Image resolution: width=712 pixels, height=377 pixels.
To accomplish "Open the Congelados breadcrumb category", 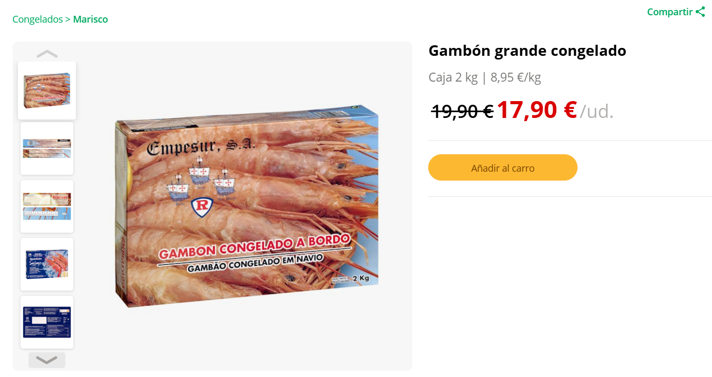I will [37, 19].
